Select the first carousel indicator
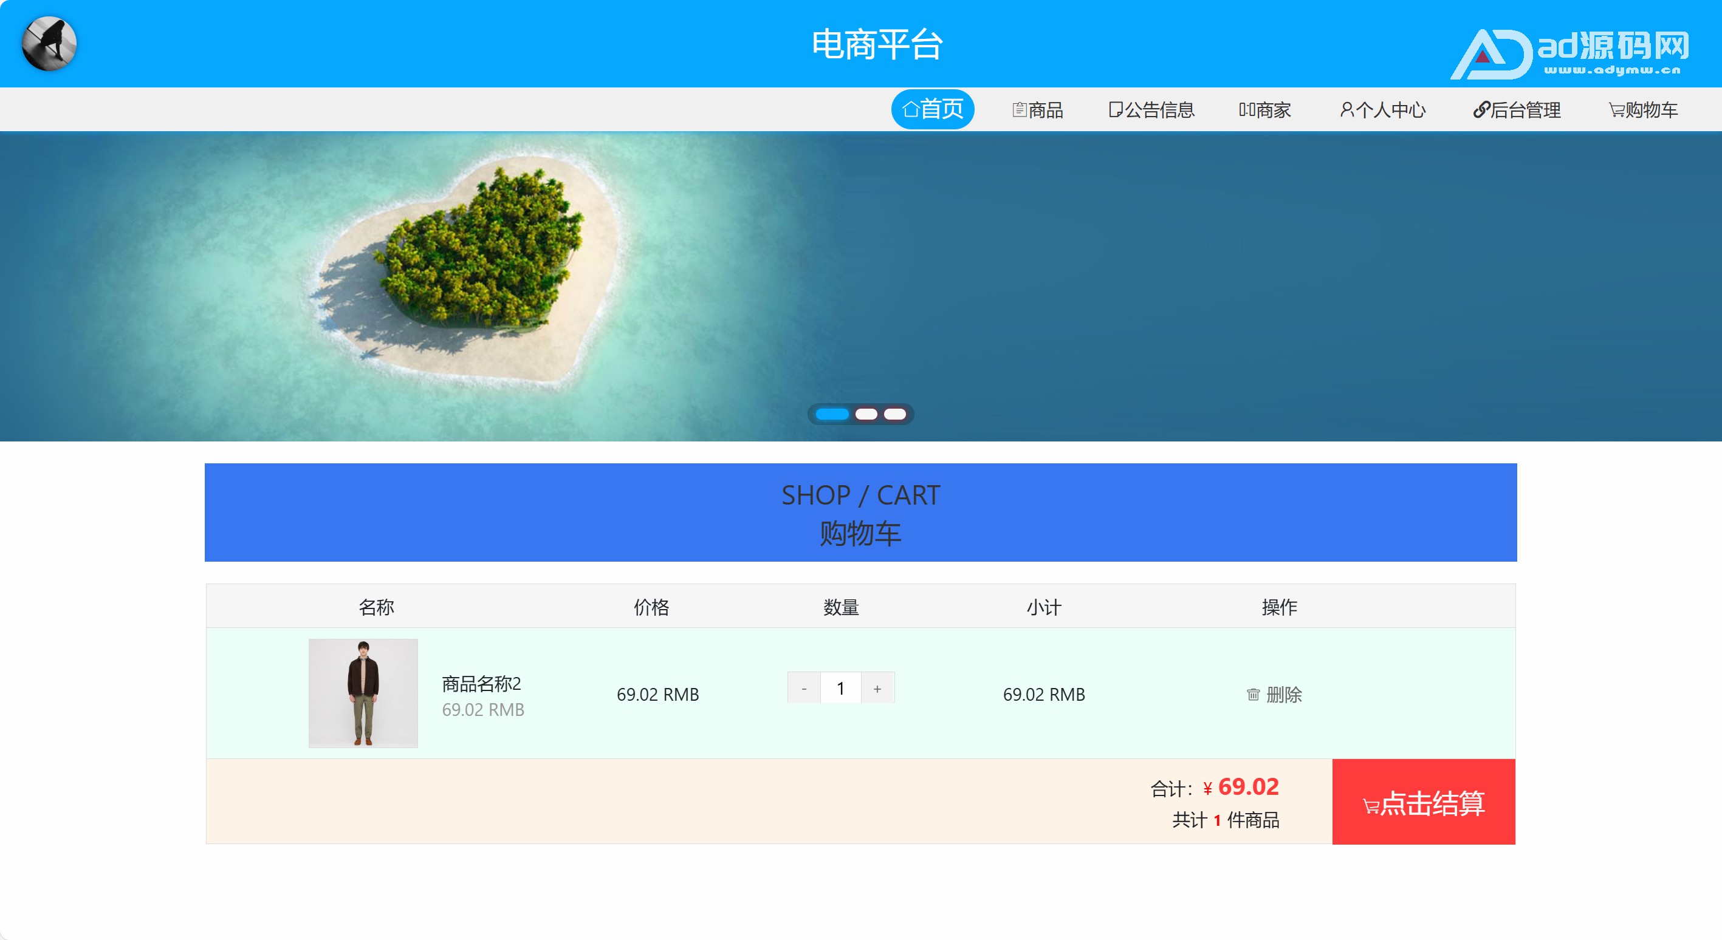The width and height of the screenshot is (1722, 940). coord(832,414)
